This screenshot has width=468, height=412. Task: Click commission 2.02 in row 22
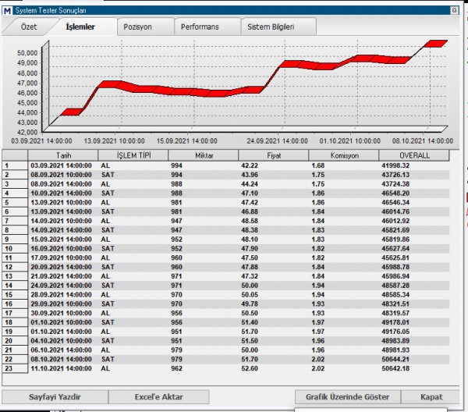(318, 359)
